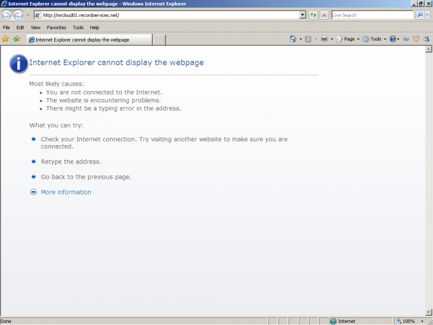Switch to the error page tab

pos(87,39)
